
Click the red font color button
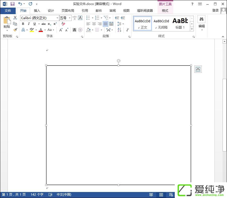[x=40, y=30]
